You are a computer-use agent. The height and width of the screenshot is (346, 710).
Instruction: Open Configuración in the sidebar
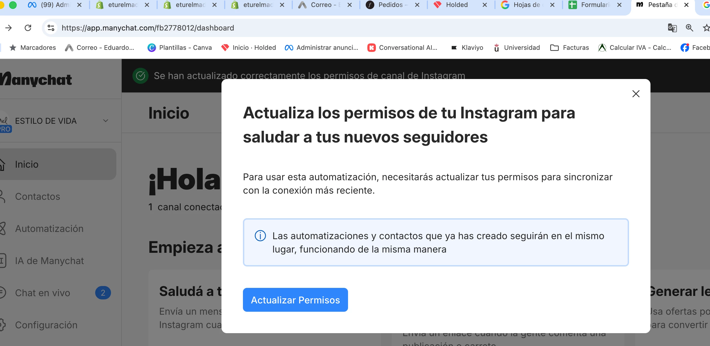click(46, 325)
